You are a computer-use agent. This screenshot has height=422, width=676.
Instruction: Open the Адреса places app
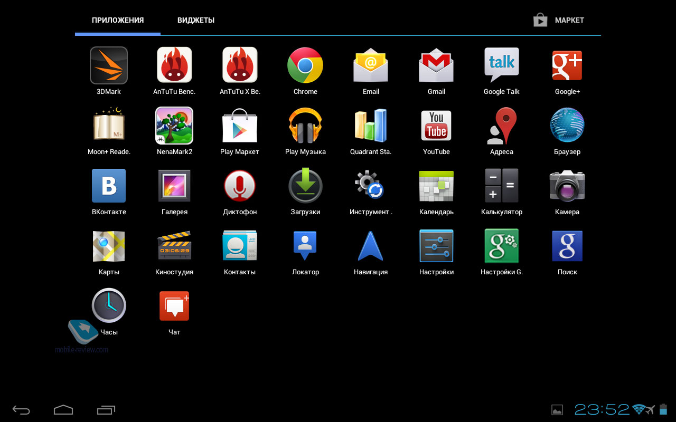coord(502,126)
